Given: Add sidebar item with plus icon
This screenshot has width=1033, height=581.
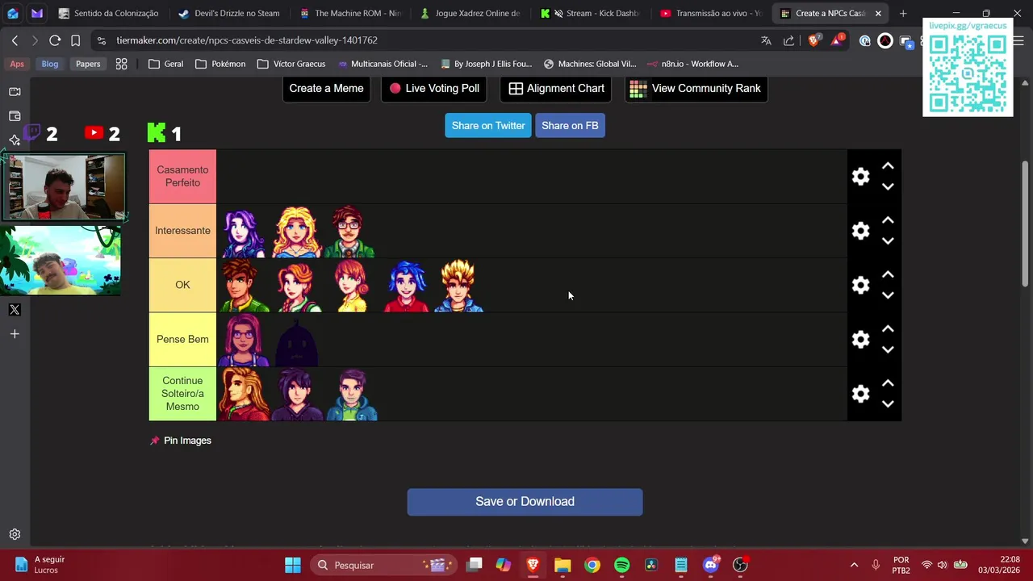Looking at the screenshot, I should tap(15, 334).
